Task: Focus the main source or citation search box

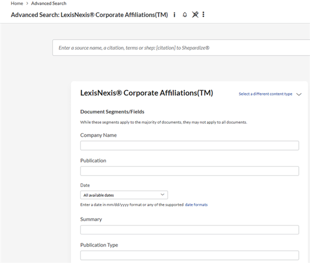Action: [181, 48]
